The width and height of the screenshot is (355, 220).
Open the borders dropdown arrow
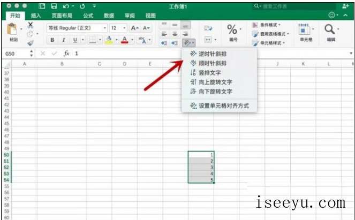[x=100, y=40]
